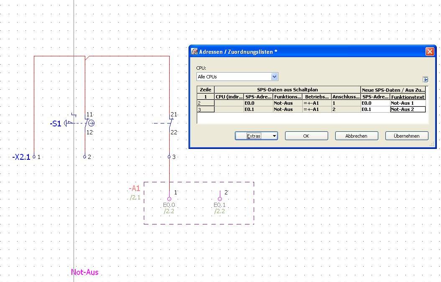
Task: Select row header 3 in the table
Action: [x=206, y=109]
